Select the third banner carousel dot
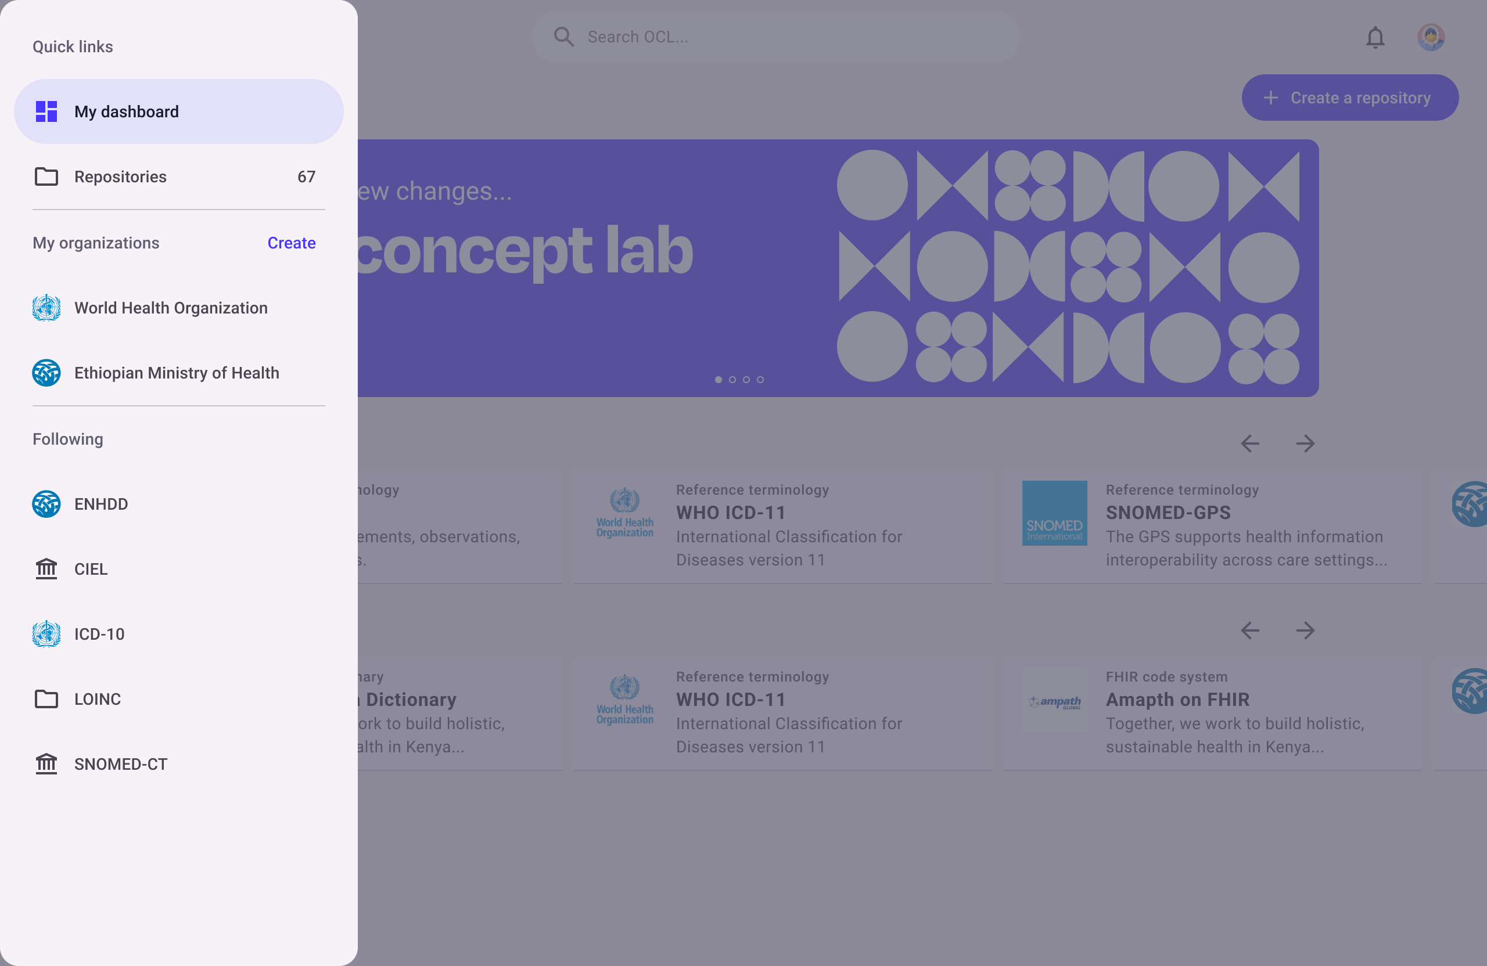 (746, 380)
